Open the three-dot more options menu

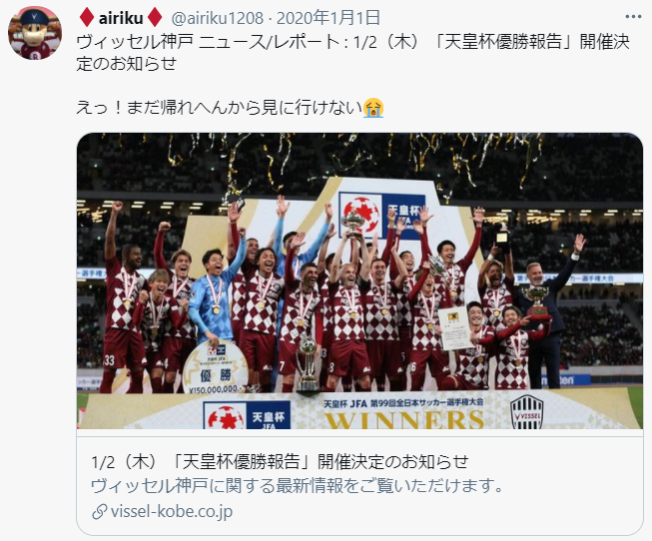[633, 17]
